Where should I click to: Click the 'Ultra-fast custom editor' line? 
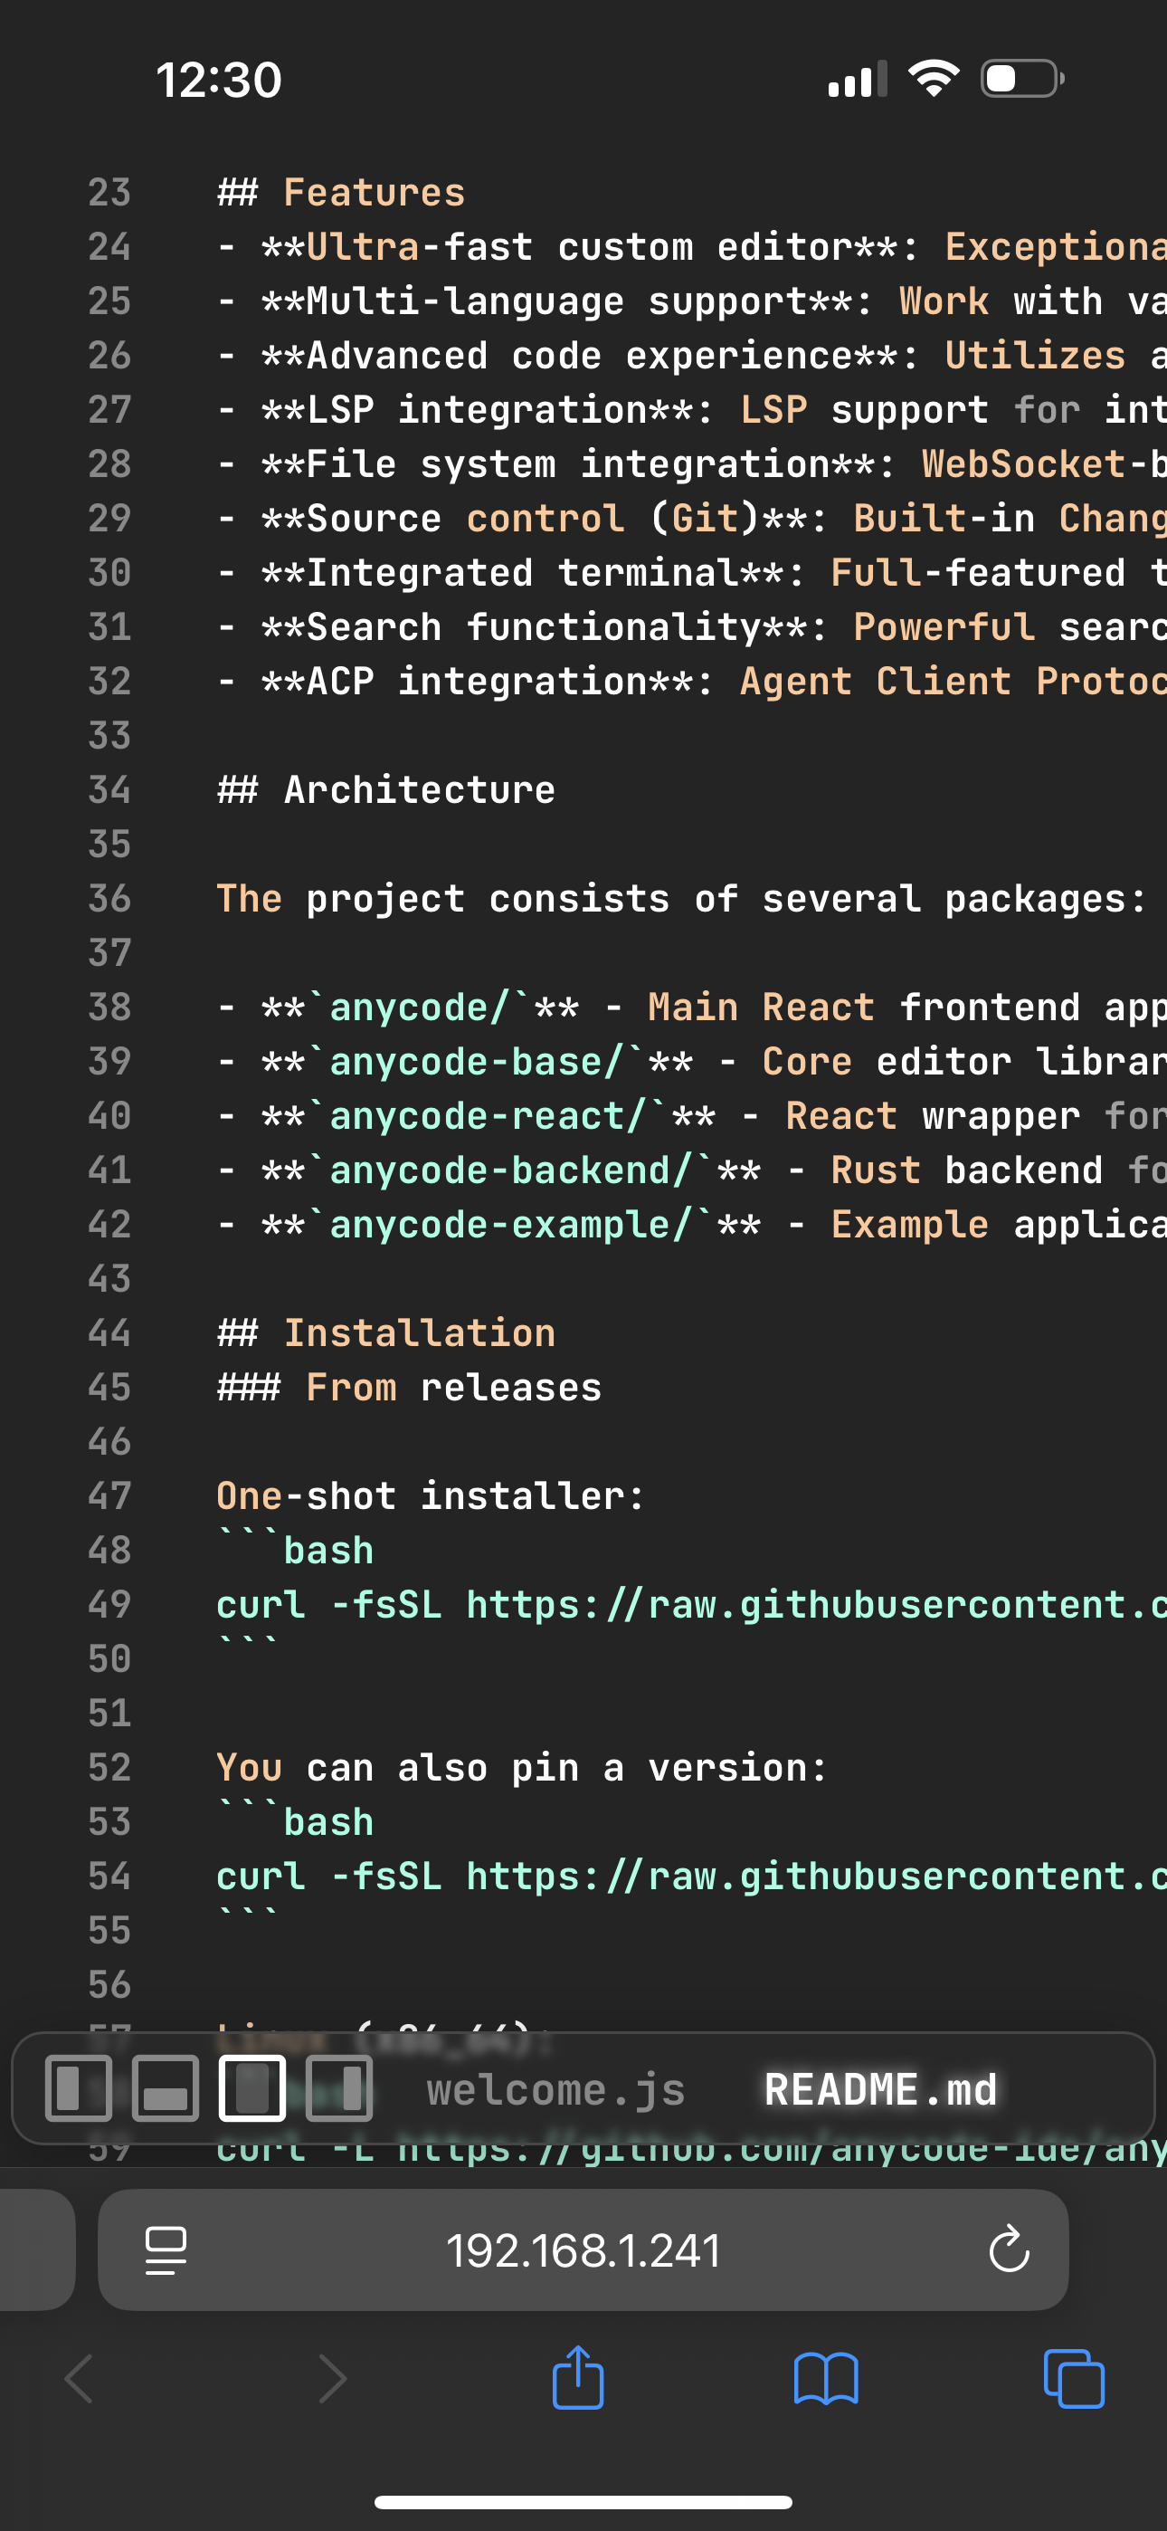[691, 246]
